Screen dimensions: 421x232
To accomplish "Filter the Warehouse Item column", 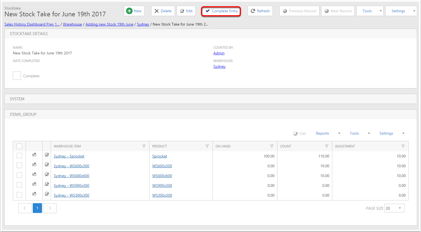I will pyautogui.click(x=144, y=146).
